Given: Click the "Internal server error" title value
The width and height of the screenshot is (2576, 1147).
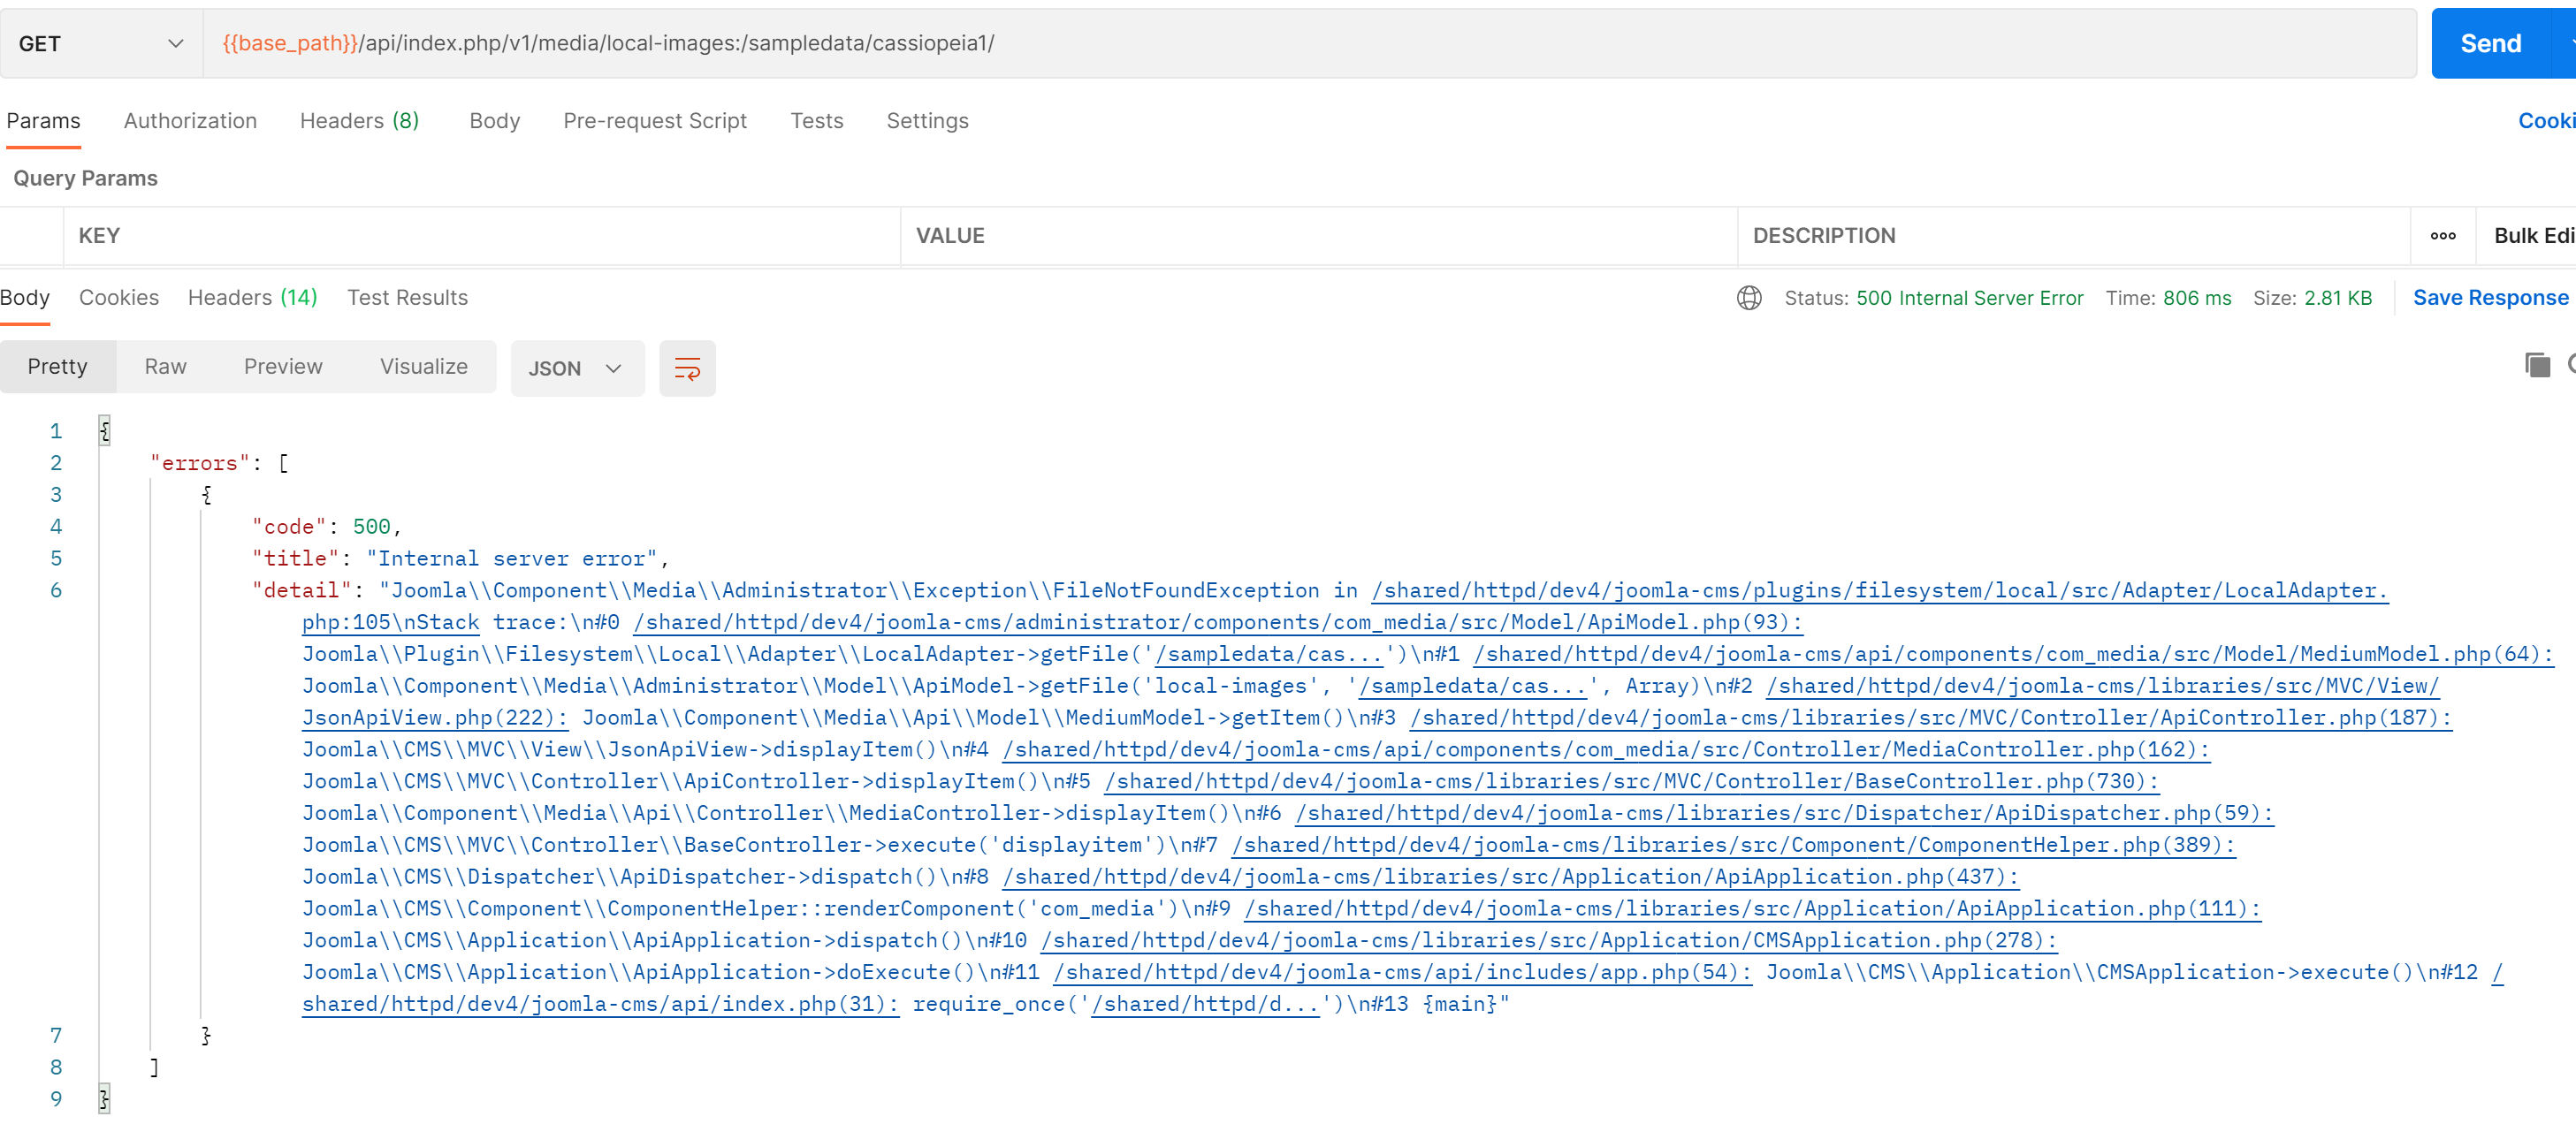Looking at the screenshot, I should coord(511,559).
